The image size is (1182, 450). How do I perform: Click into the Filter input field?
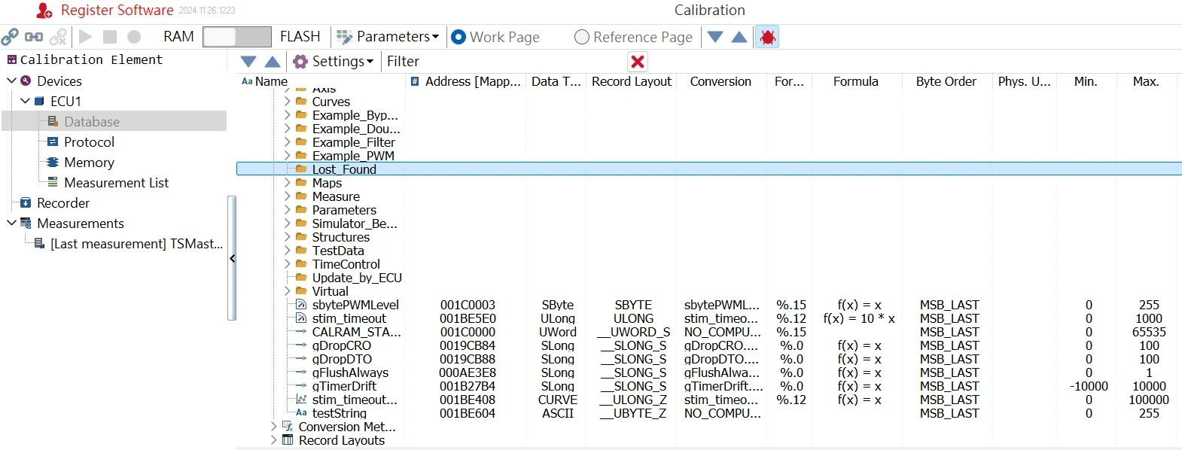[x=504, y=61]
